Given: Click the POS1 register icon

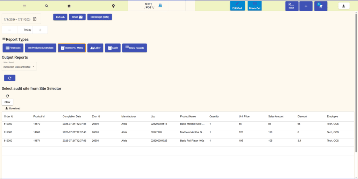Looking at the screenshot, I should point(160,6).
